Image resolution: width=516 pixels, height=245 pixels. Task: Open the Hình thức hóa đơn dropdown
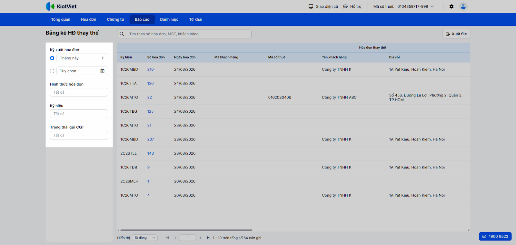pyautogui.click(x=79, y=92)
